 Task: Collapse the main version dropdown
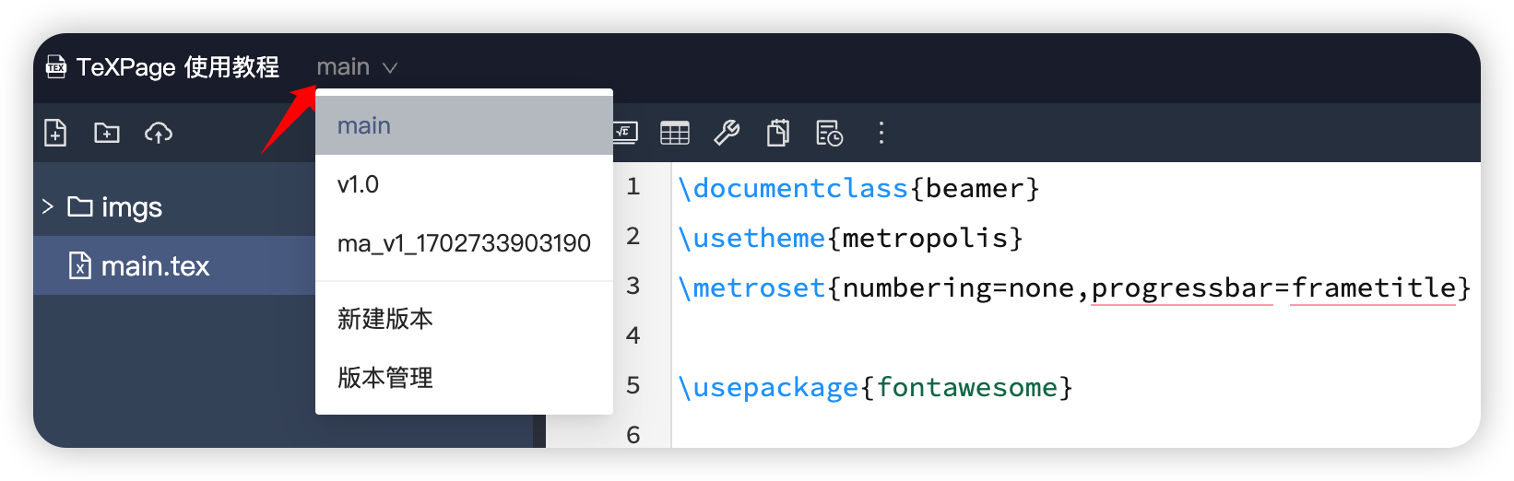click(357, 67)
